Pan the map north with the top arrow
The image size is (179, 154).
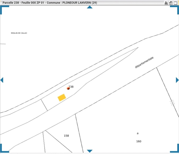89,7
